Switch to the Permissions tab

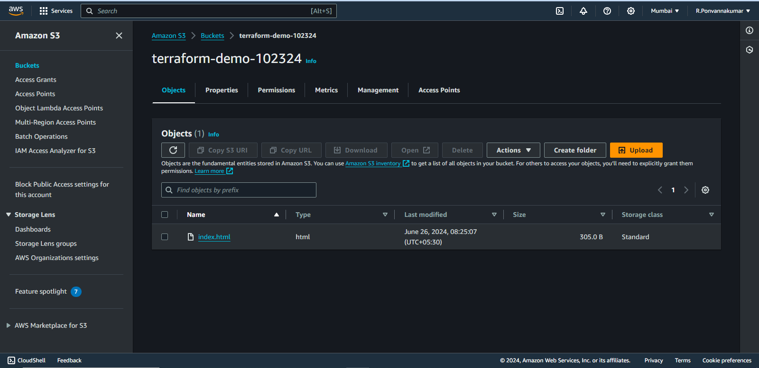click(276, 90)
